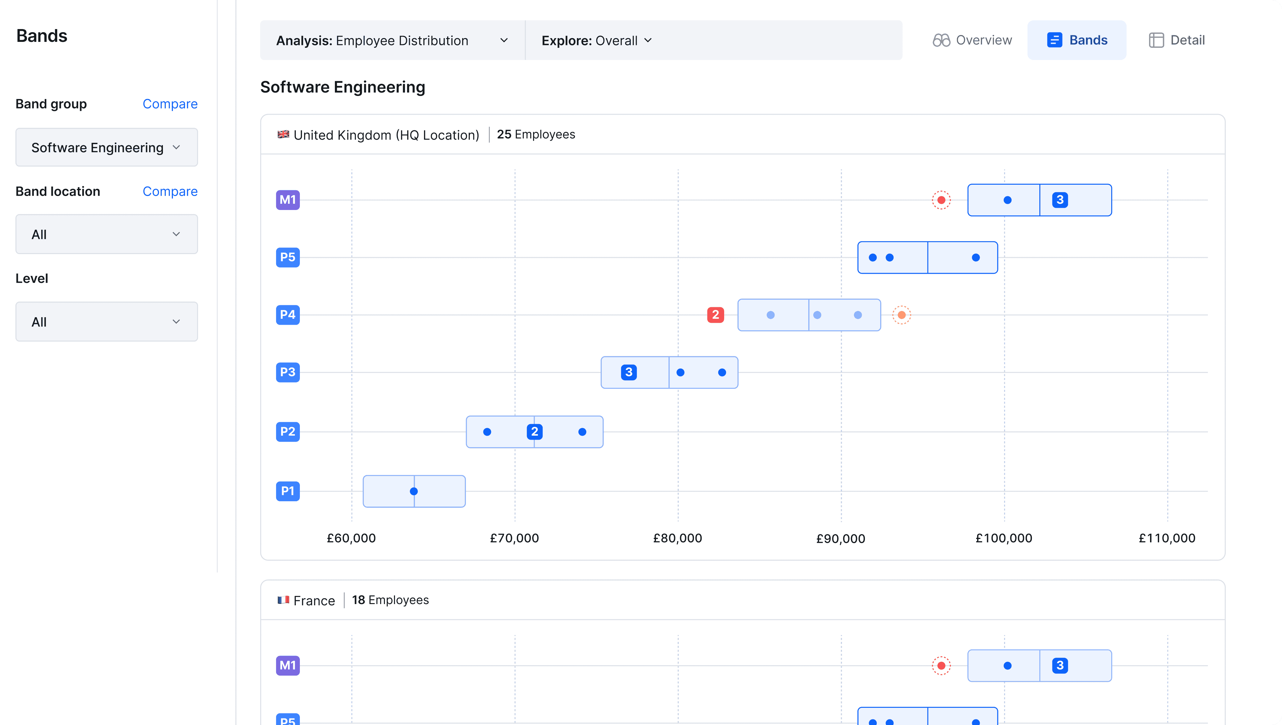The height and width of the screenshot is (725, 1282).
Task: Click the P1 level badge in UK chart
Action: pyautogui.click(x=288, y=491)
